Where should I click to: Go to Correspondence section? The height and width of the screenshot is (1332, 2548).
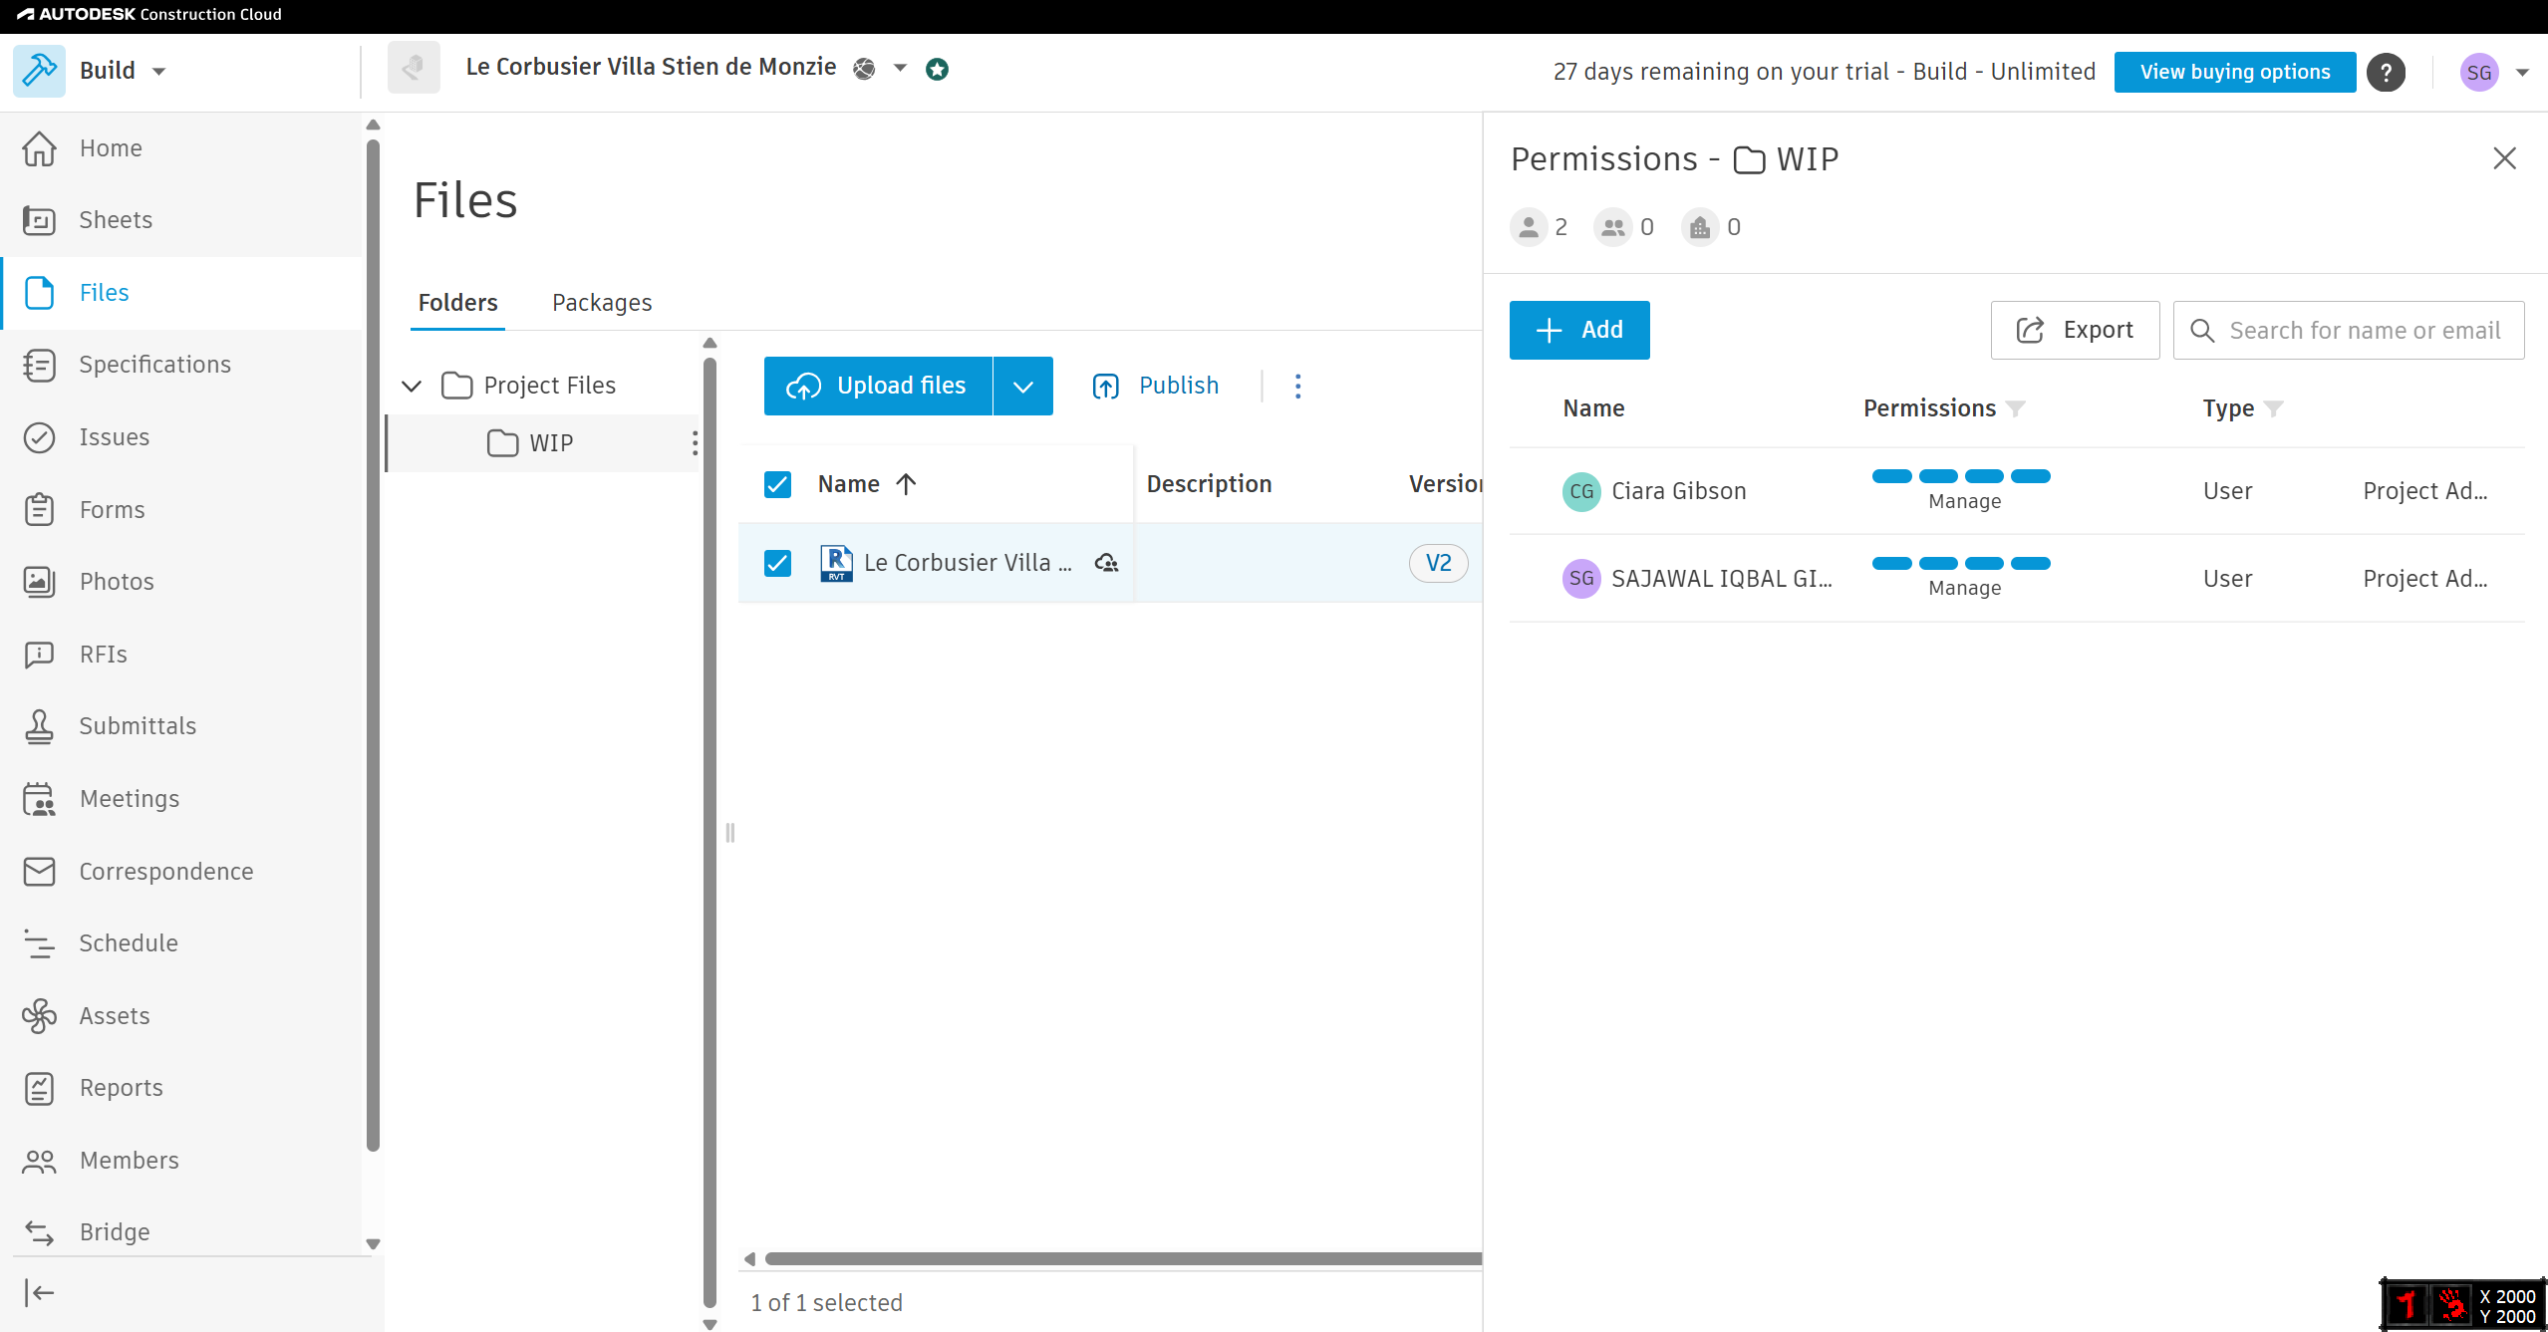pos(165,872)
